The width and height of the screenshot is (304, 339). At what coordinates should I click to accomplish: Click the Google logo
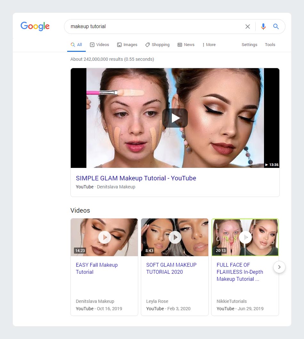[x=35, y=26]
